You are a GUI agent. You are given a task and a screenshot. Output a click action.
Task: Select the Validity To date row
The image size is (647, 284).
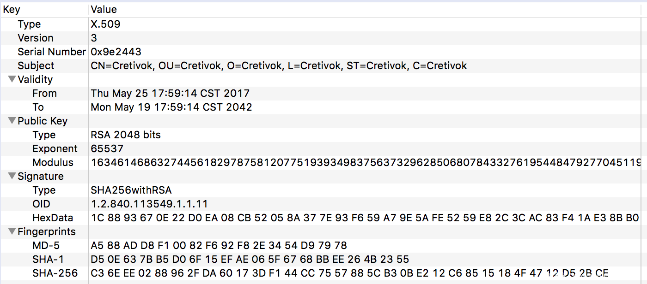coord(38,107)
